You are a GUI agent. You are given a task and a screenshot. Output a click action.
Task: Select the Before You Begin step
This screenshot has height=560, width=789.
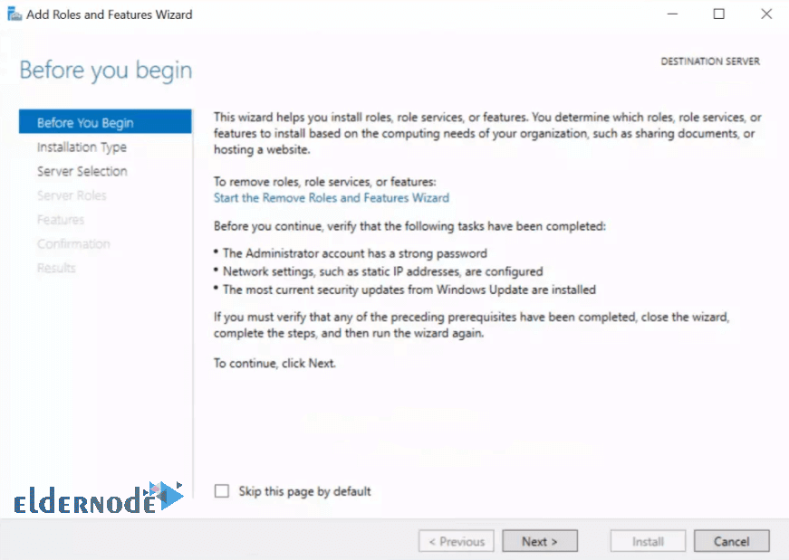point(105,122)
